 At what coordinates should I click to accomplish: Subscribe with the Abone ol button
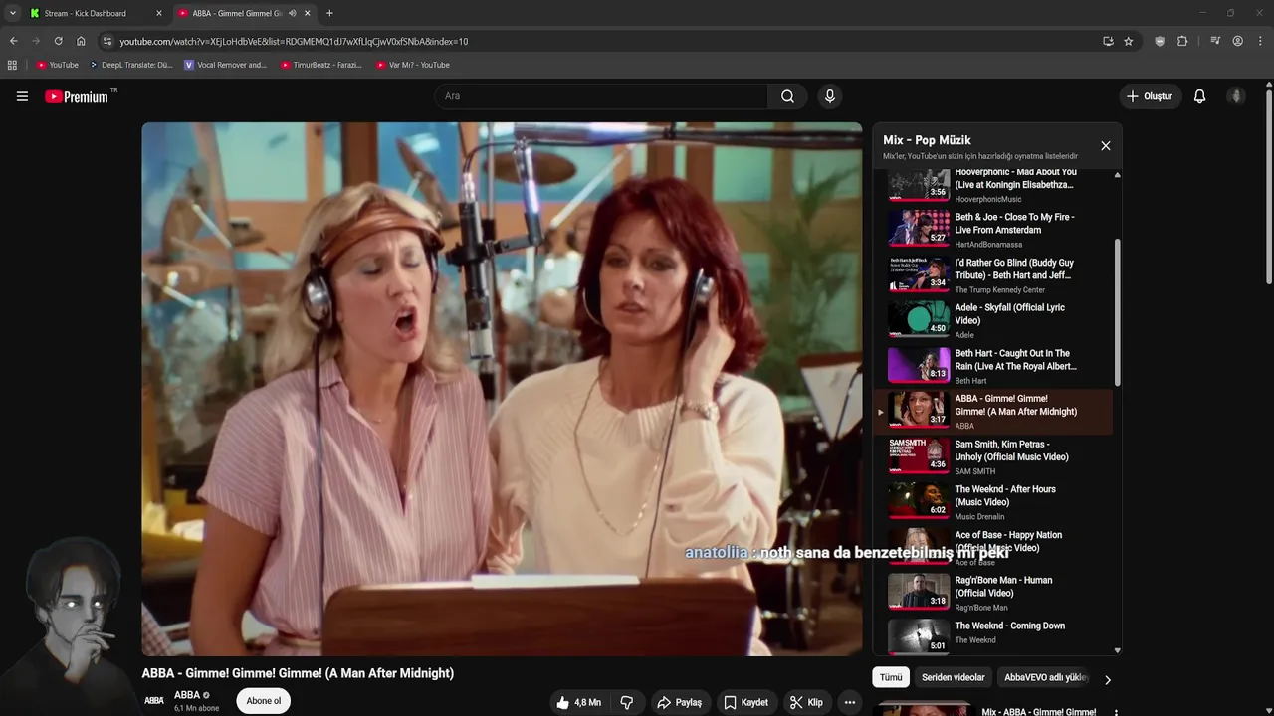point(263,701)
